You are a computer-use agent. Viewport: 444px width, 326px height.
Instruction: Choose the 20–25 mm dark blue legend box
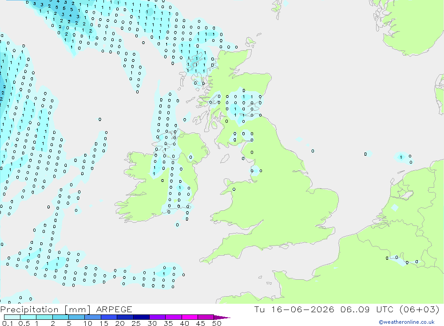(125, 317)
